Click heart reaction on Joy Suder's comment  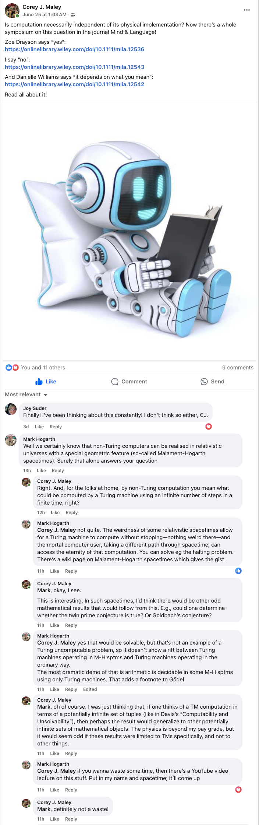tap(209, 426)
